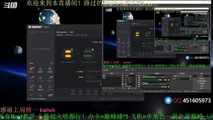The width and height of the screenshot is (213, 120).
Task: Open source properties gear in Sources toolbar
Action: coord(129,88)
